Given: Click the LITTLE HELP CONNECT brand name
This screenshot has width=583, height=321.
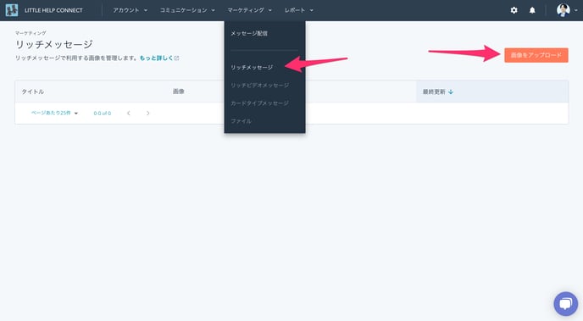Looking at the screenshot, I should tap(53, 10).
